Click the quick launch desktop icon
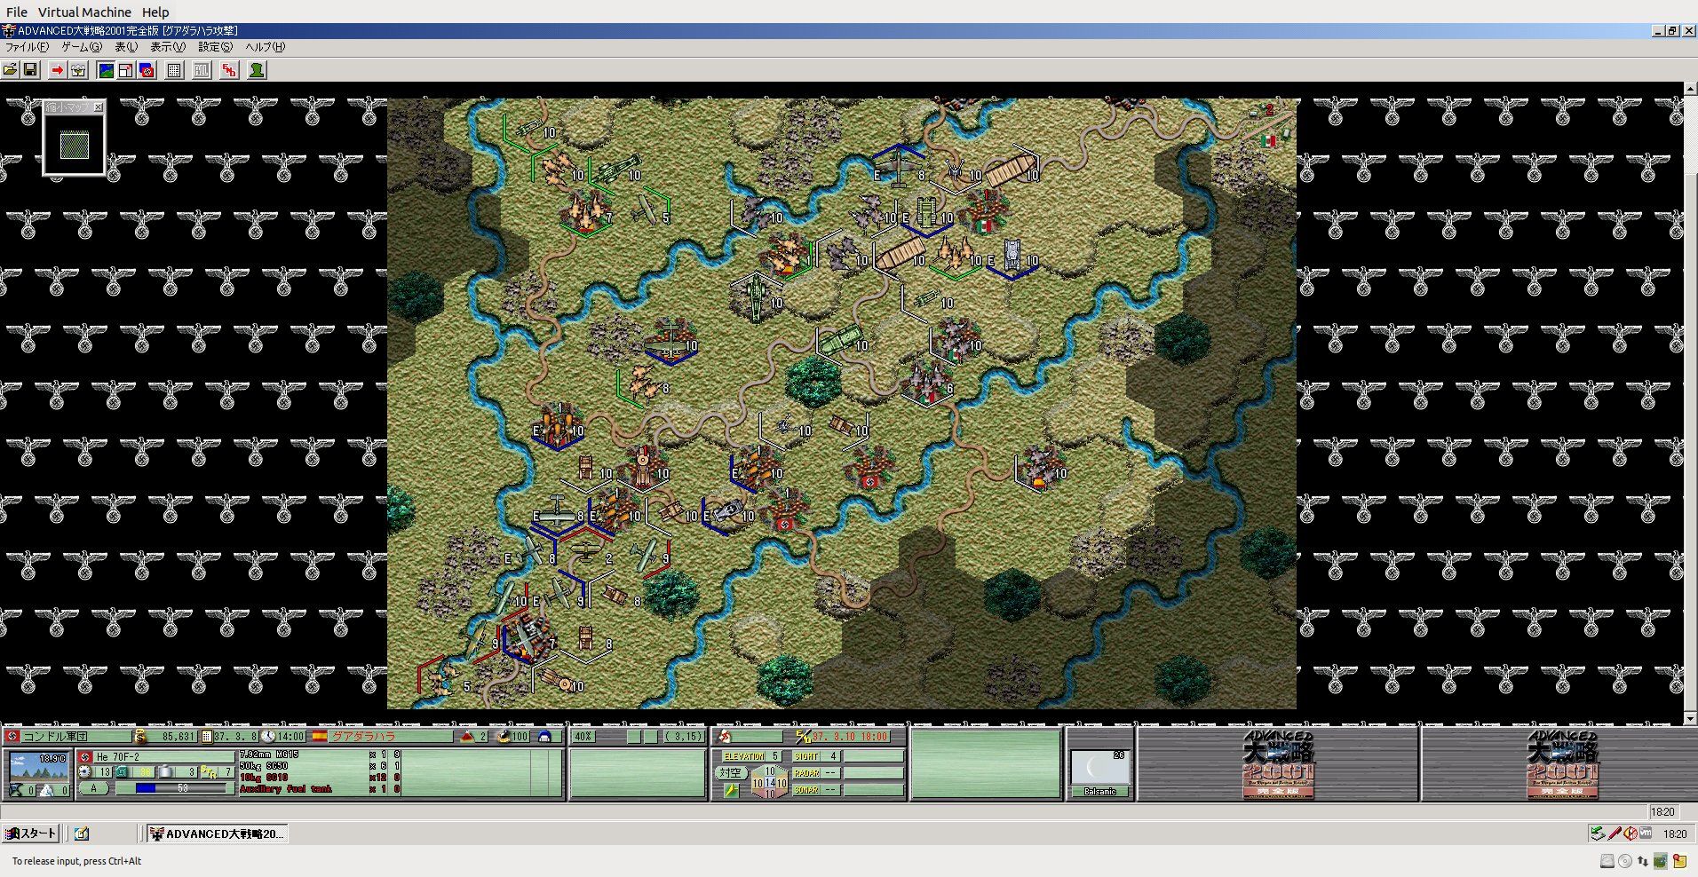 click(82, 834)
